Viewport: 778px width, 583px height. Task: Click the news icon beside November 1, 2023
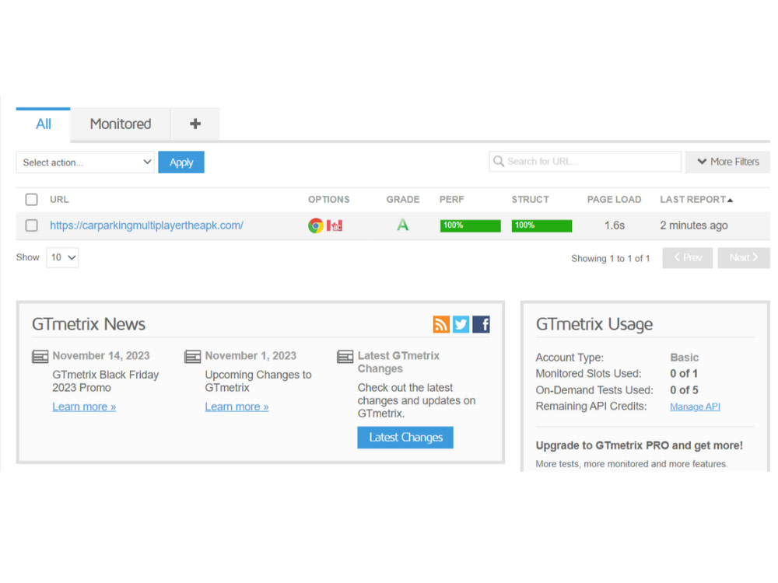(192, 357)
